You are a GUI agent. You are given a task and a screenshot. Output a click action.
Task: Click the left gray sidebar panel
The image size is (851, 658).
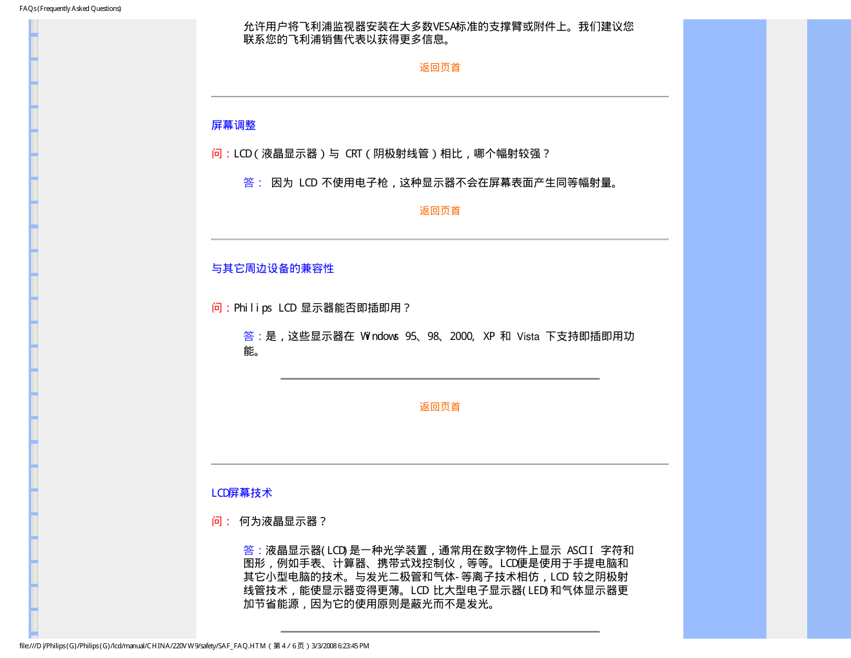116,323
